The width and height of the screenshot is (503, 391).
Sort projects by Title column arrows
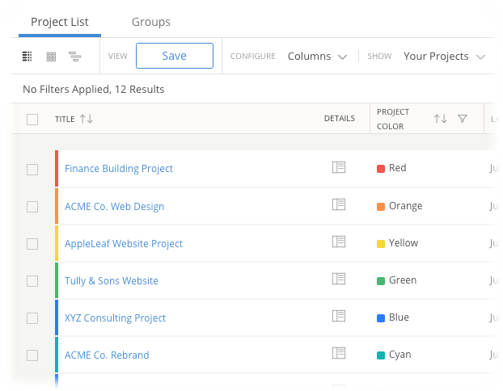click(87, 119)
